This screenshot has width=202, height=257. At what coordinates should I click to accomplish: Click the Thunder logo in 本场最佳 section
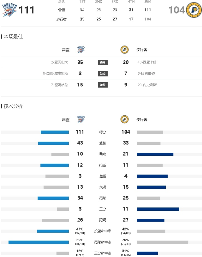click(x=81, y=50)
